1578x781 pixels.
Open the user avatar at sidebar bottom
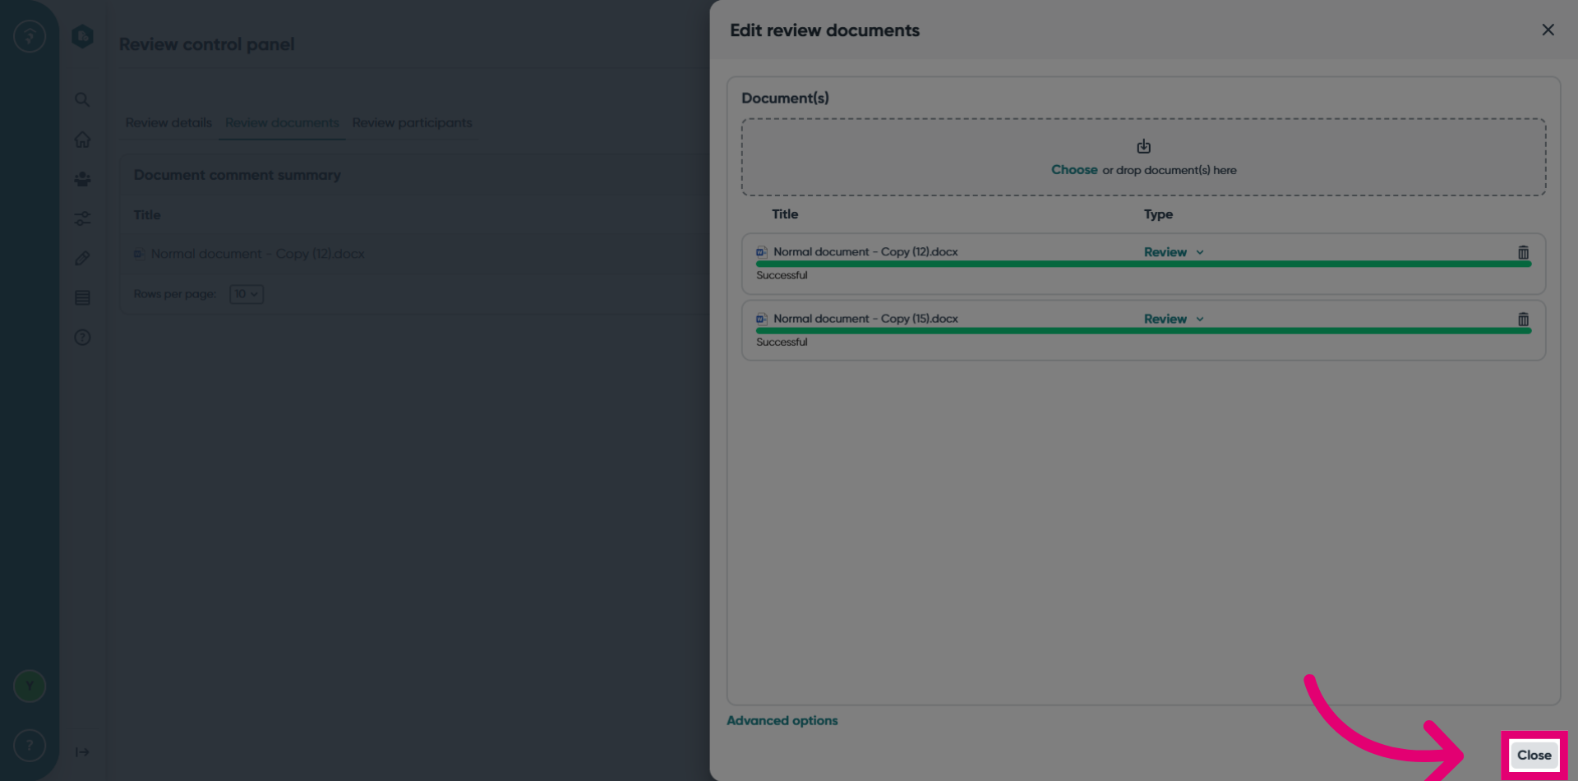pos(30,686)
